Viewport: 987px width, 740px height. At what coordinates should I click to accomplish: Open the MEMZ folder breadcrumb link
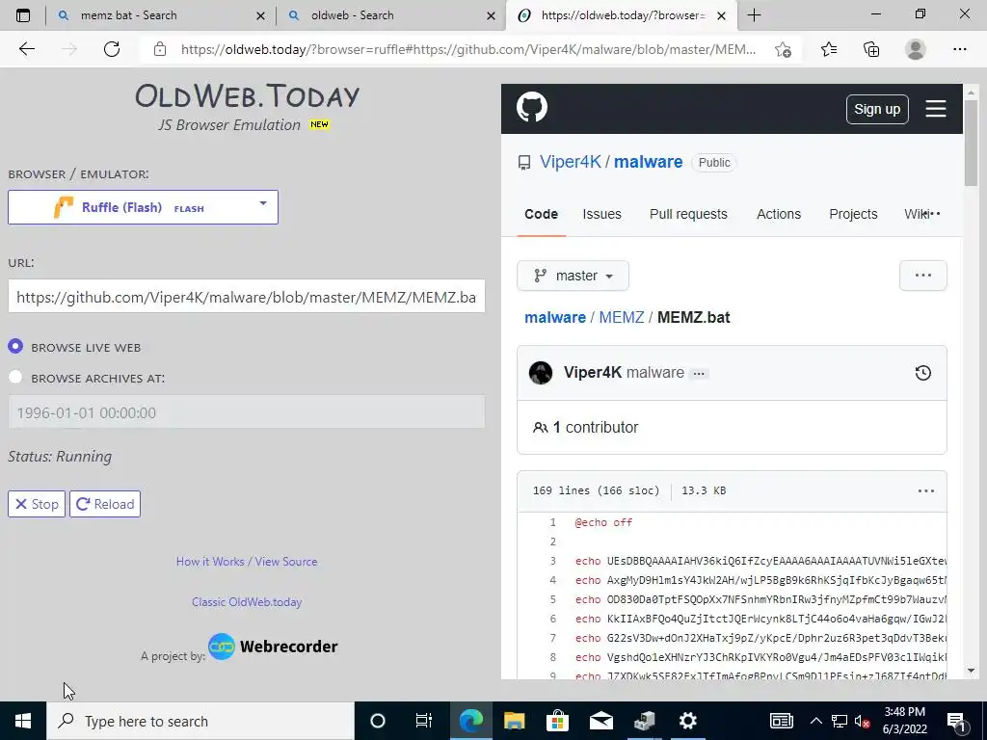coord(622,317)
